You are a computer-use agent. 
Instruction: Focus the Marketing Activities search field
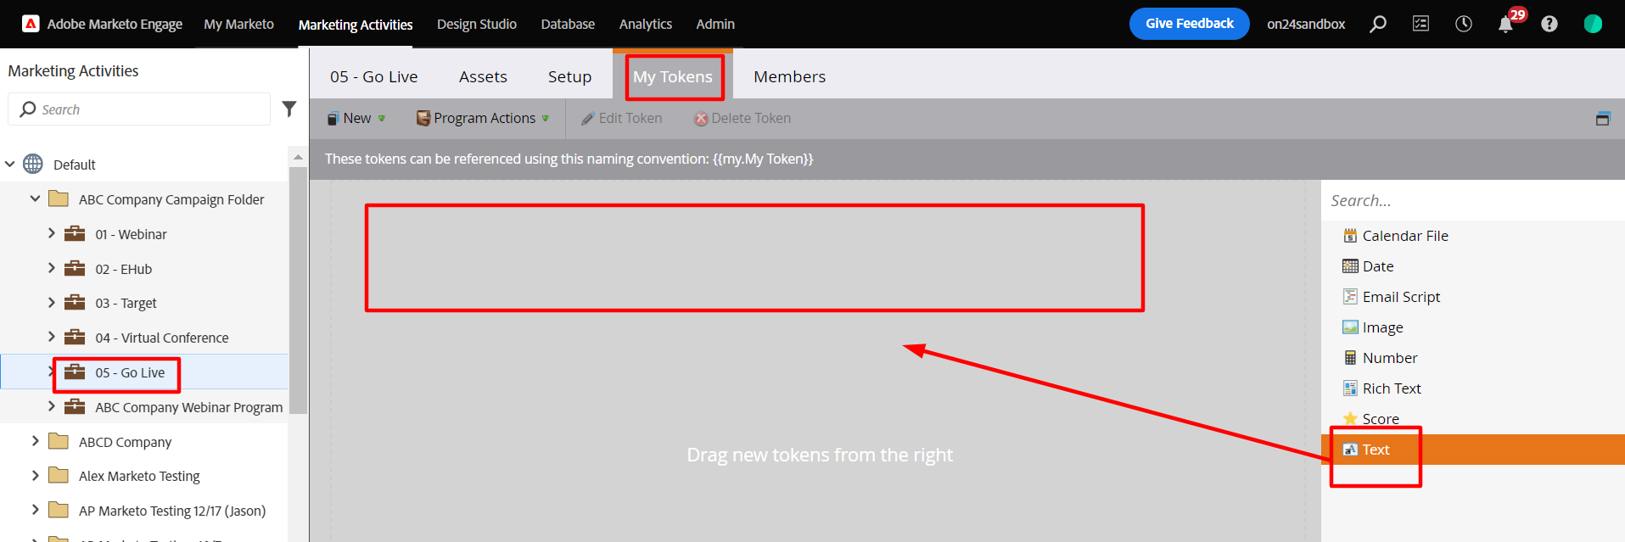pos(139,109)
